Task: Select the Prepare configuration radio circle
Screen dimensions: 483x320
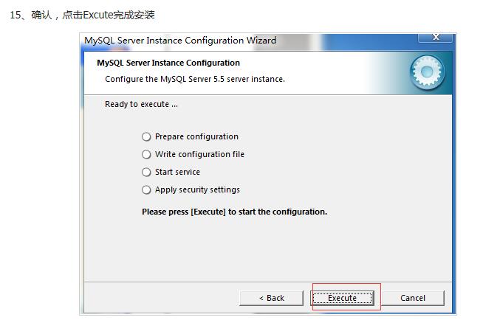Action: tap(146, 136)
